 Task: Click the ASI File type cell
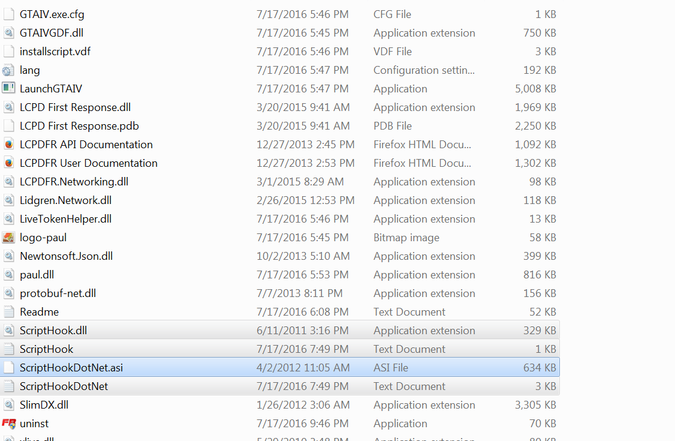[391, 368]
